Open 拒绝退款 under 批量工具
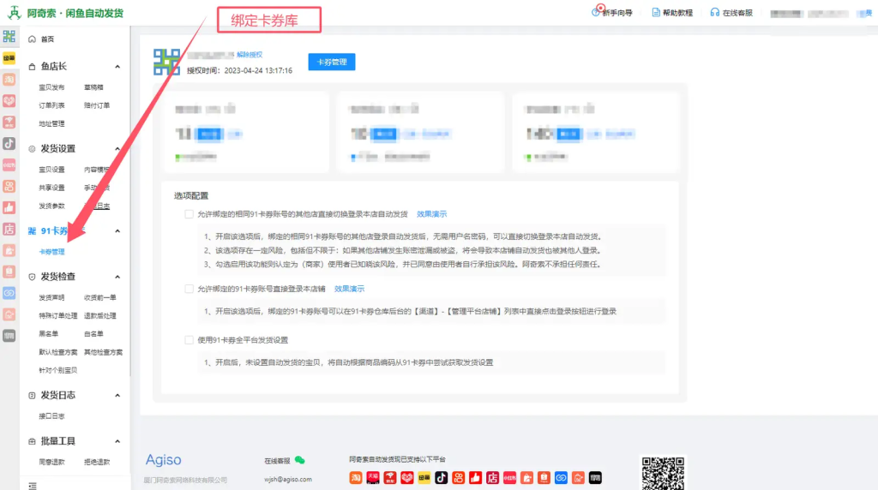Image resolution: width=878 pixels, height=490 pixels. [97, 462]
